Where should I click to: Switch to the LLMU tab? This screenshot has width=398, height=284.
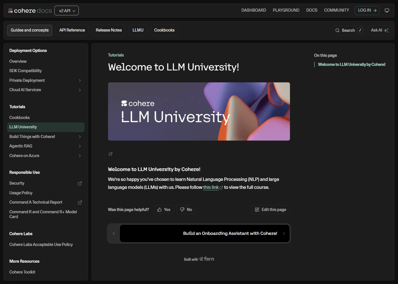[x=138, y=30]
